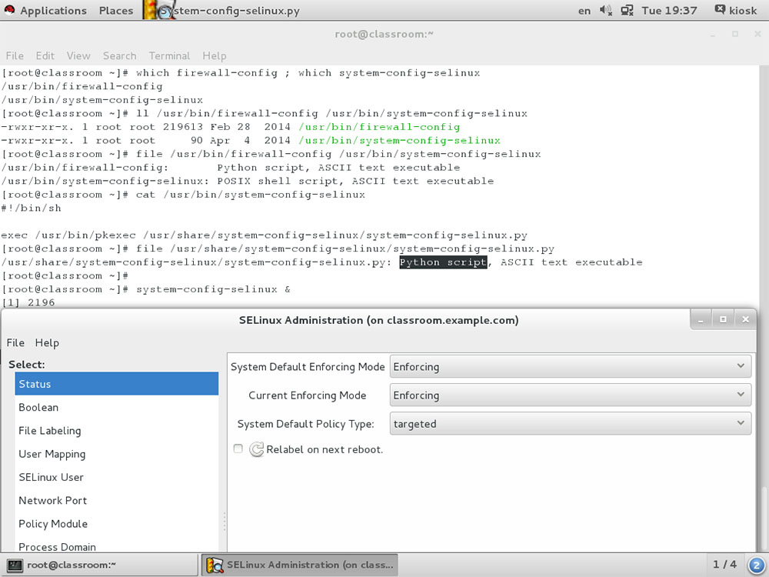Select Boolean in the sidebar list

pyautogui.click(x=117, y=407)
